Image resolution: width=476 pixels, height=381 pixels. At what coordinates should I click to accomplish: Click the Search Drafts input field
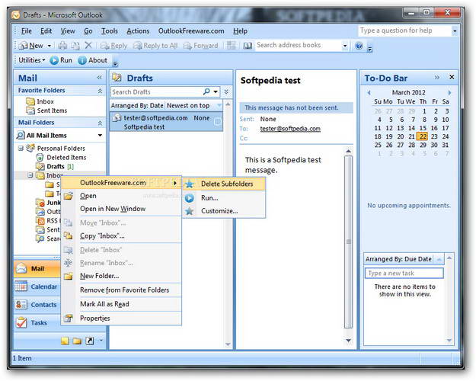(156, 91)
